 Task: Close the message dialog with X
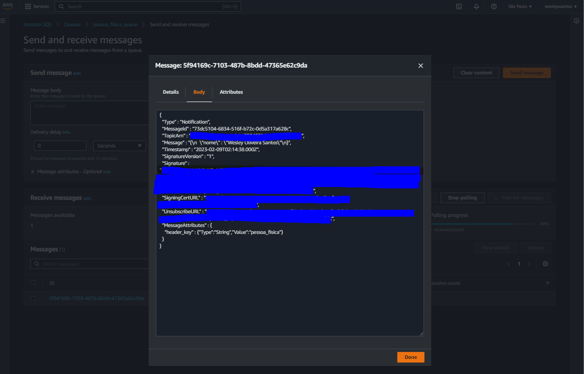pos(420,66)
